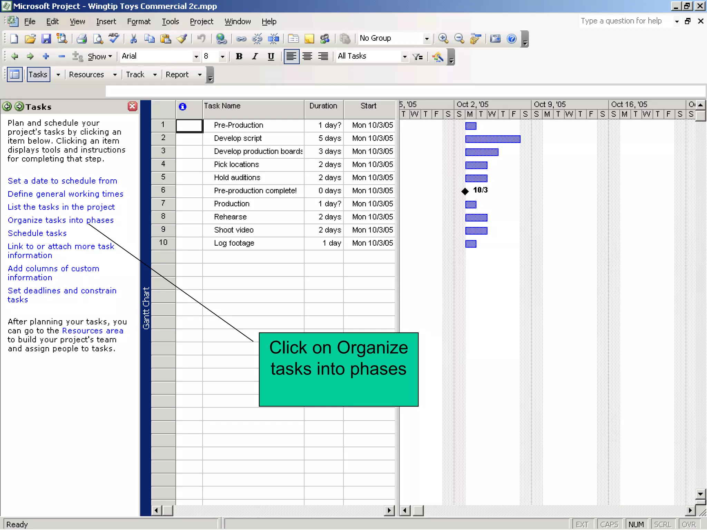Click the Copy icon

(x=149, y=39)
